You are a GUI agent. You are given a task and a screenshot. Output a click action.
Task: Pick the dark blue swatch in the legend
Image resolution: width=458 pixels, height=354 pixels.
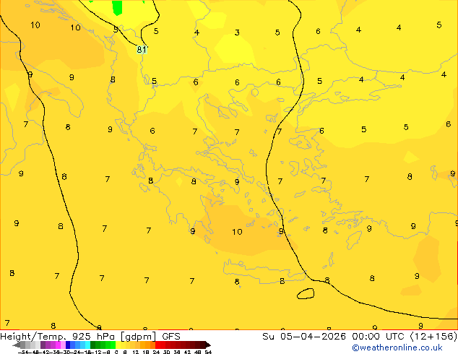point(68,345)
